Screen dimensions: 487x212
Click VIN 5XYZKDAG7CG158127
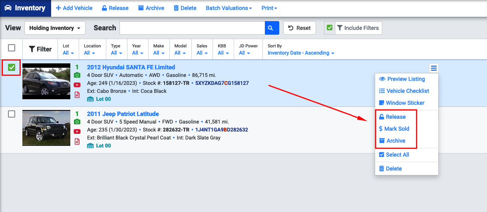[x=222, y=83]
